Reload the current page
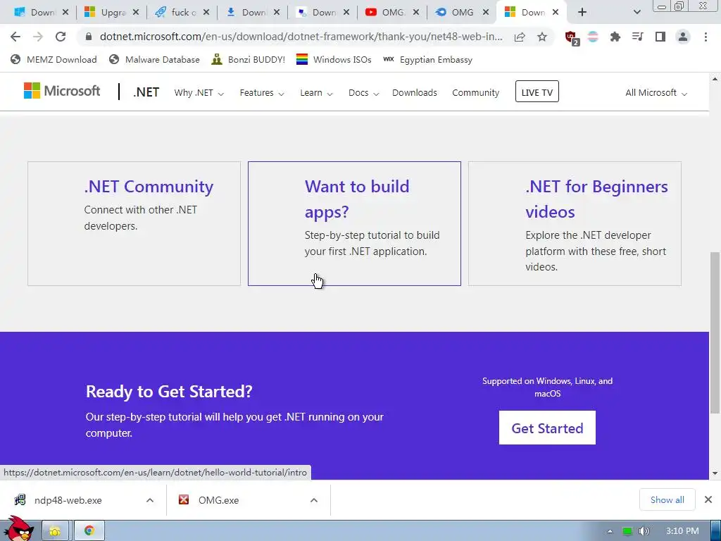The width and height of the screenshot is (721, 541). (61, 37)
